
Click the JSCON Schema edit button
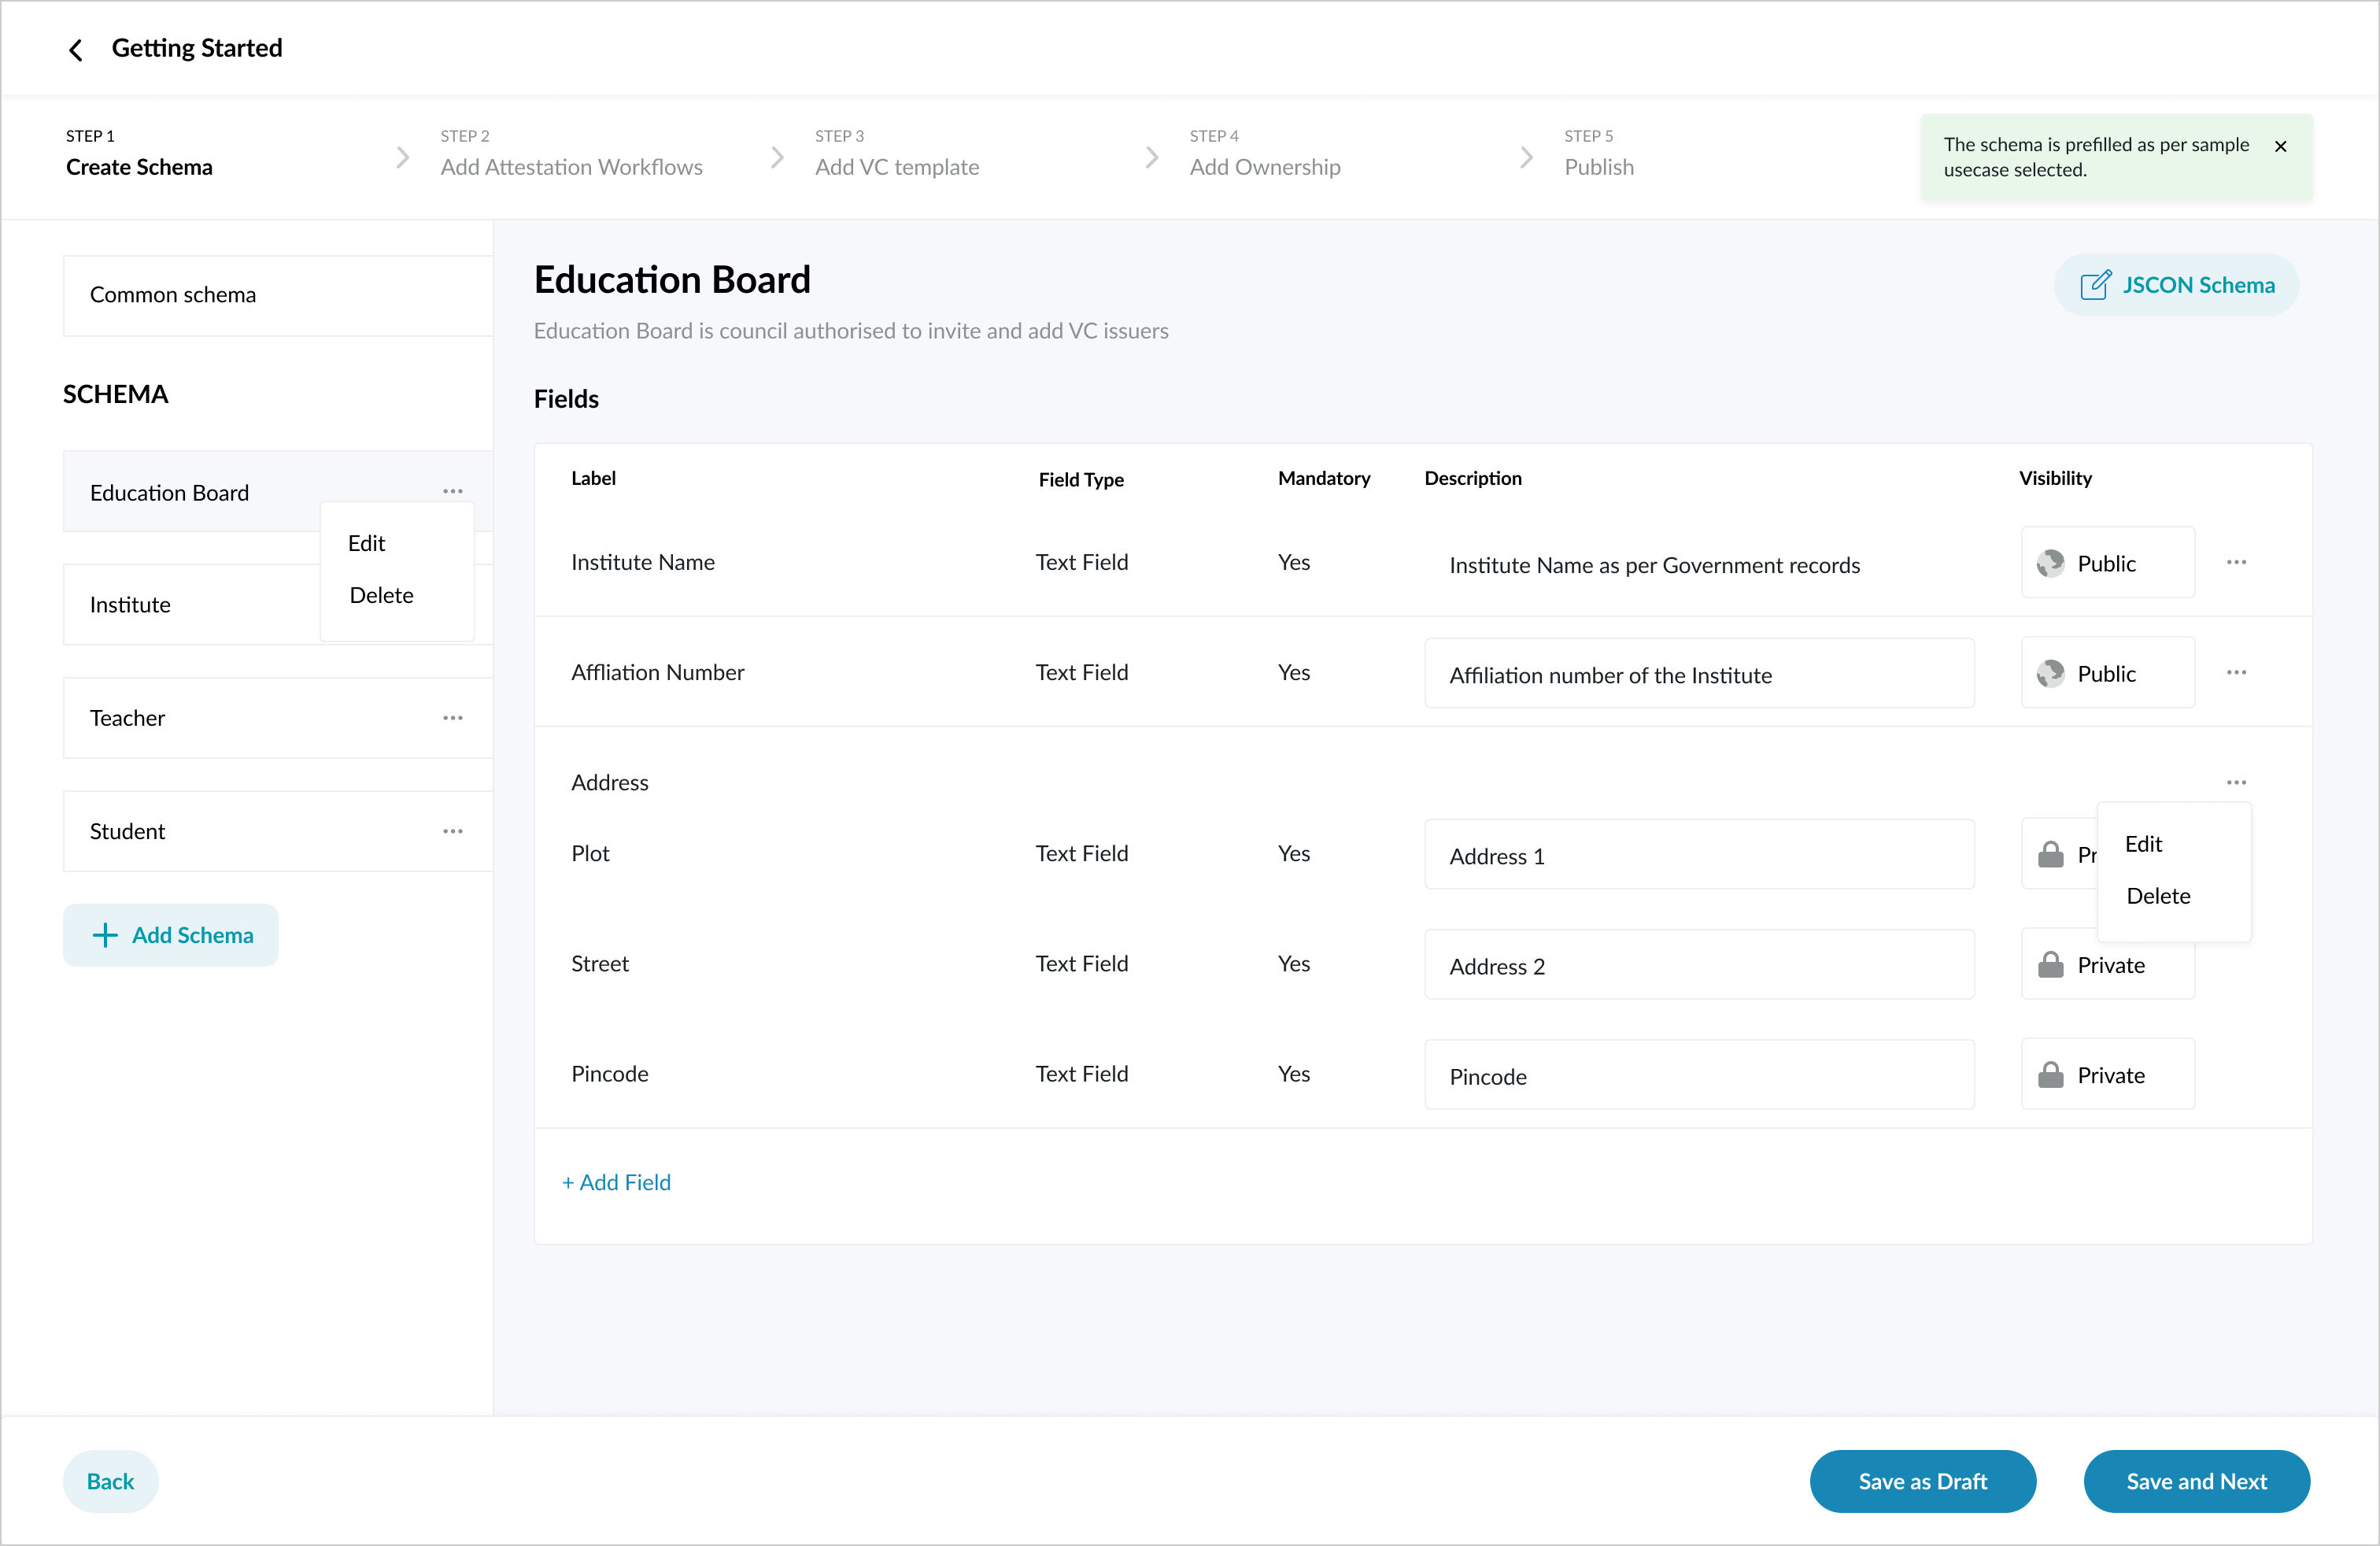coord(2176,285)
